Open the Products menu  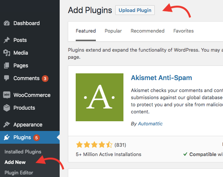point(24,108)
